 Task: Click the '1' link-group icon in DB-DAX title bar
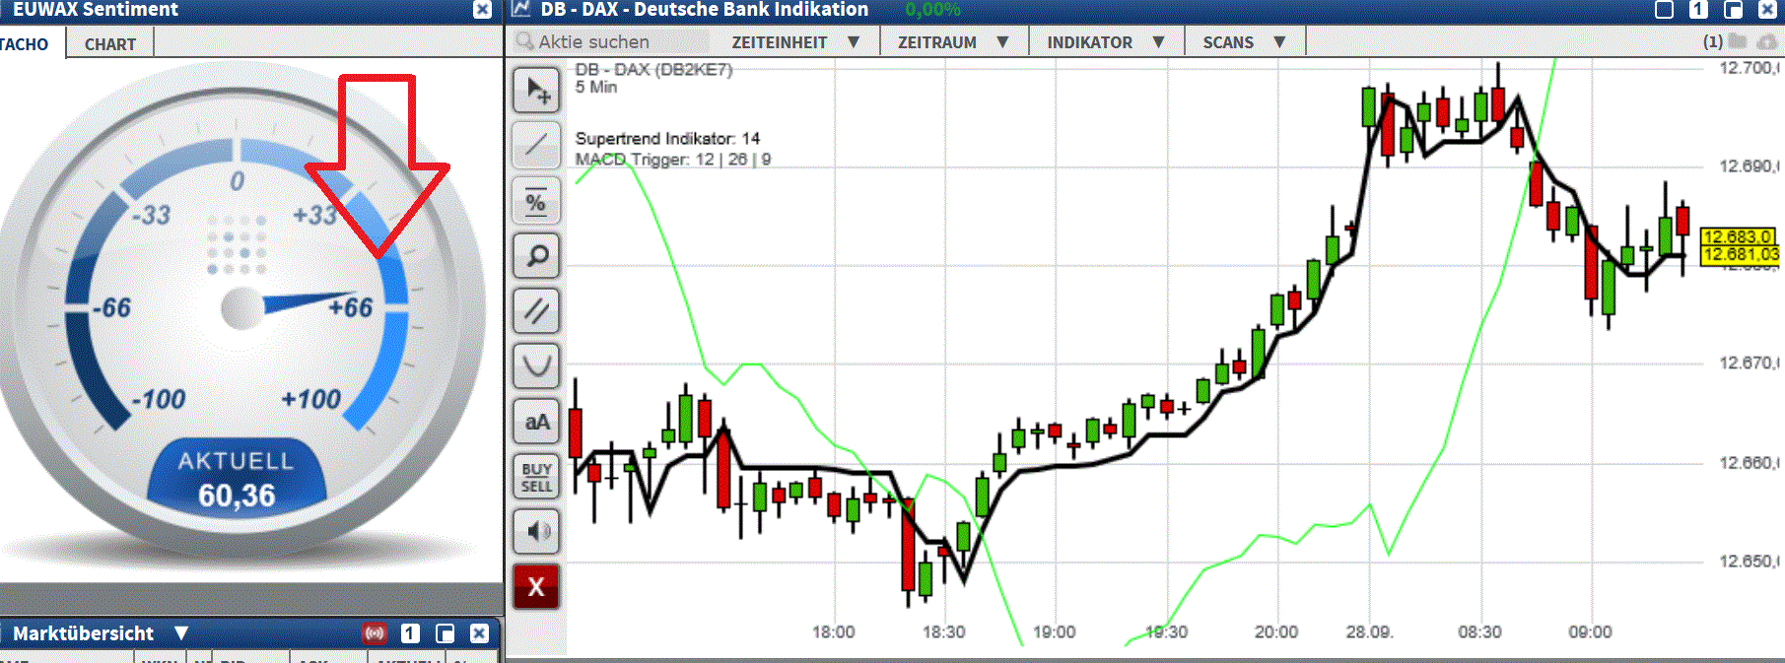(1698, 10)
